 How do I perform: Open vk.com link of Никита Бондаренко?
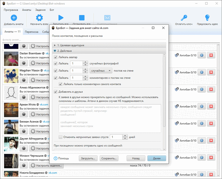53,173
